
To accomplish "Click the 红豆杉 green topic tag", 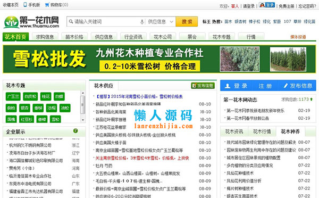I will pos(27,119).
